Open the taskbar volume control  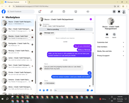pyautogui.click(x=112, y=101)
